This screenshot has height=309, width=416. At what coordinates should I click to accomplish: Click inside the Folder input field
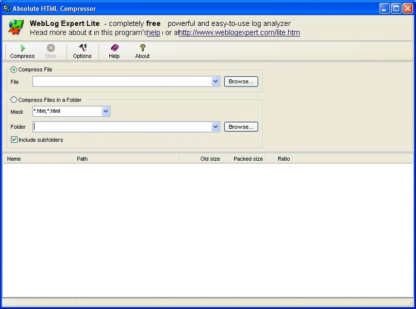point(122,127)
